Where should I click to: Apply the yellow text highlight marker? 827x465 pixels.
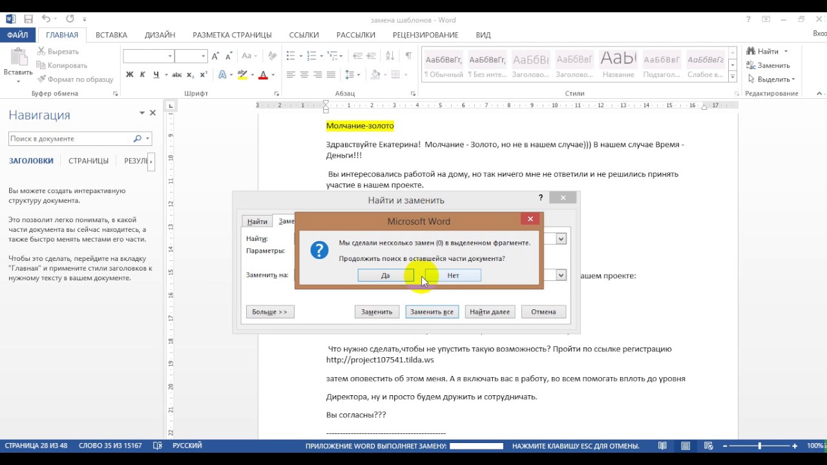(x=243, y=75)
